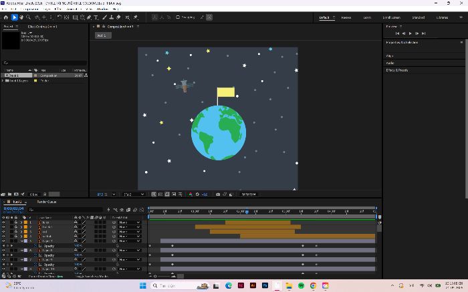Open the Layer menu
468x292 pixels.
(x=47, y=9)
